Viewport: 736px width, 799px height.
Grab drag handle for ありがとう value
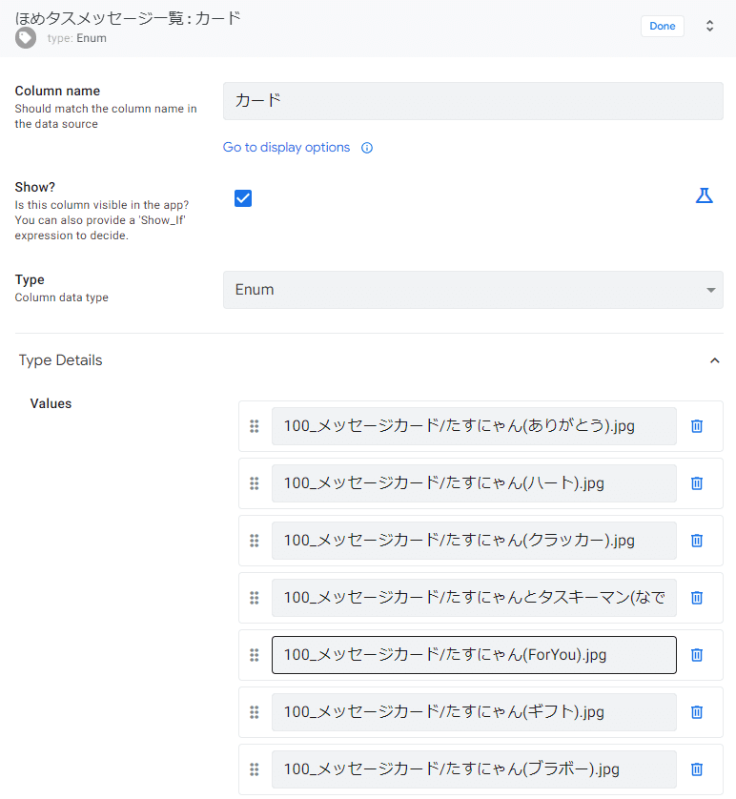pos(255,426)
